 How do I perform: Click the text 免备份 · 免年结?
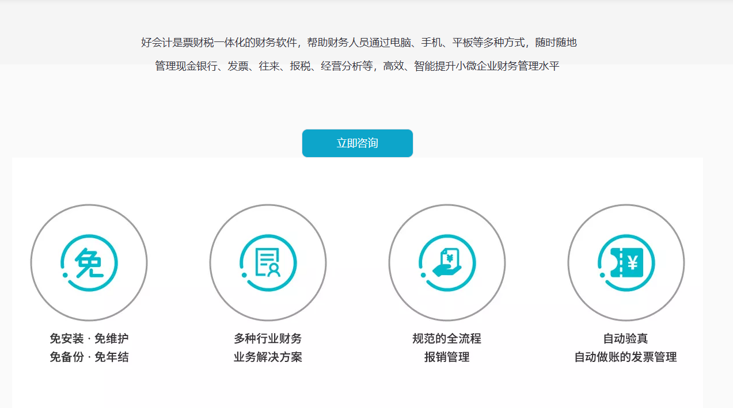[89, 357]
